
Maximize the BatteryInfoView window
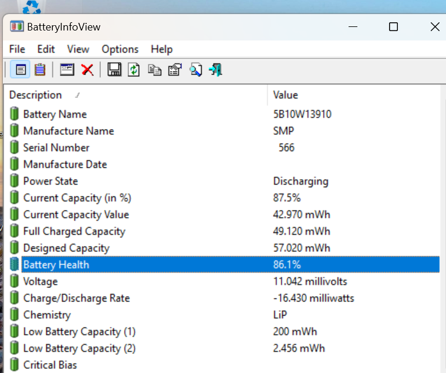[393, 27]
